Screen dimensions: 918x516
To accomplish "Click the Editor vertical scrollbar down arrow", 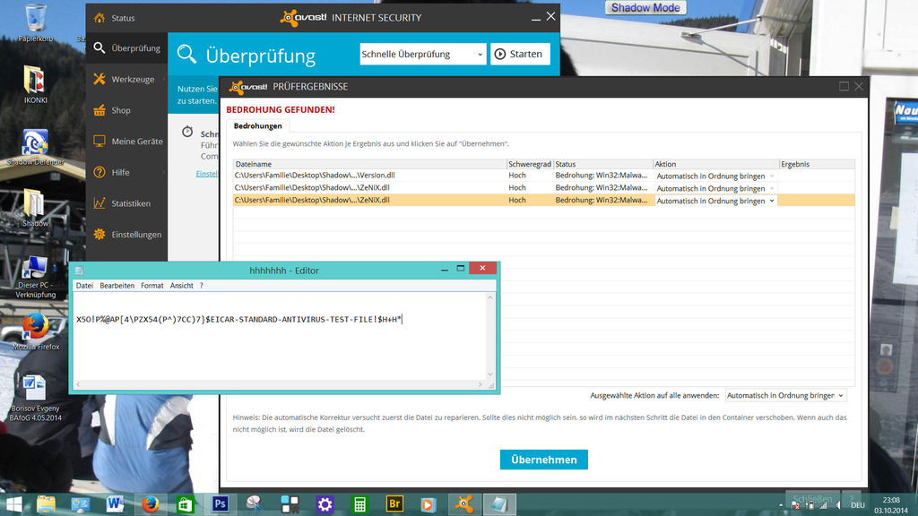I will coord(490,374).
